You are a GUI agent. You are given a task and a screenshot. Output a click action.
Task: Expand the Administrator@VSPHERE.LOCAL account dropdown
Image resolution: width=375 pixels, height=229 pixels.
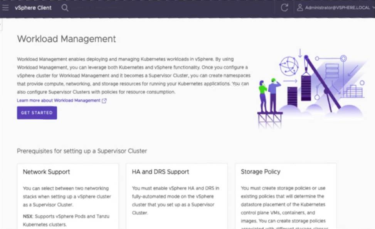coord(337,8)
